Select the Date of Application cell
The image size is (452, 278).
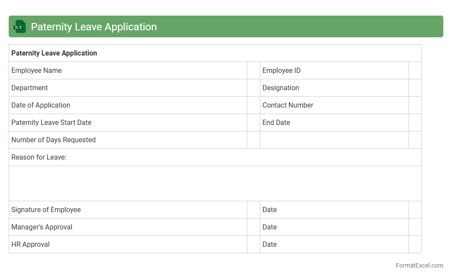coord(41,105)
